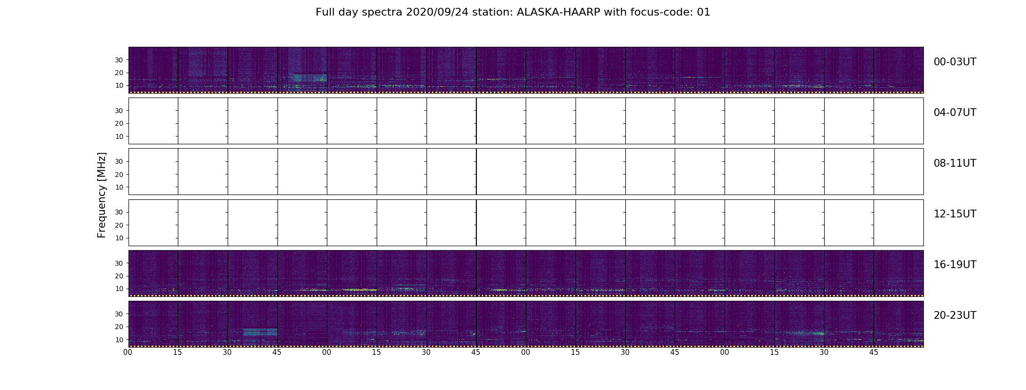This screenshot has height=390, width=1026.
Task: Click the '10' frequency tick of 16-19UT row
Action: [119, 289]
